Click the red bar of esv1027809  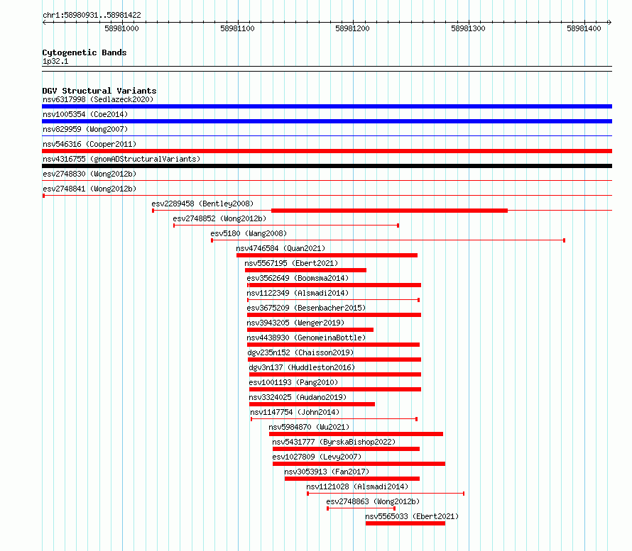pos(359,464)
